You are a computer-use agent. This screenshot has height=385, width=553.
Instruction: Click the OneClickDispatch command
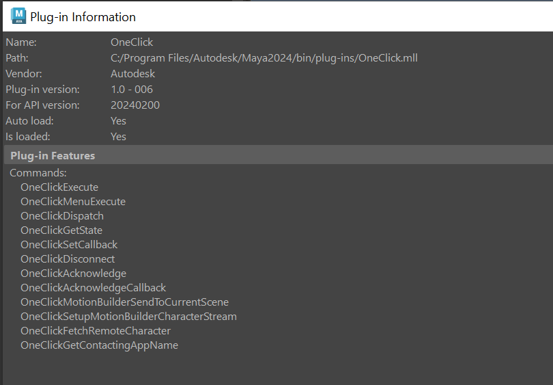[x=62, y=216]
